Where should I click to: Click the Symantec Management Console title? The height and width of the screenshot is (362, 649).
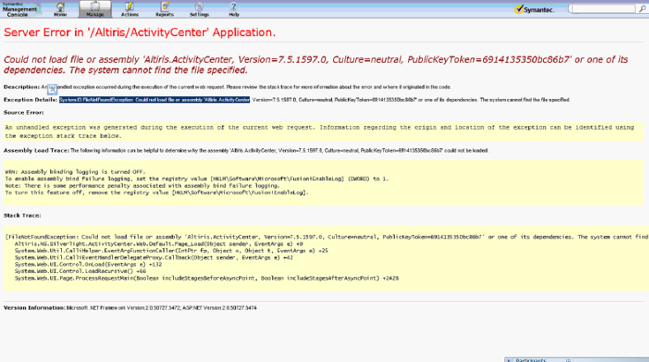click(19, 9)
